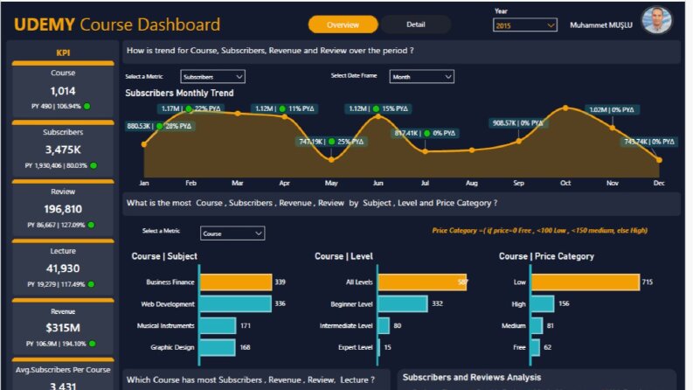Click the May data point on trend line
Viewport: 693px width, 390px height.
pyautogui.click(x=331, y=160)
